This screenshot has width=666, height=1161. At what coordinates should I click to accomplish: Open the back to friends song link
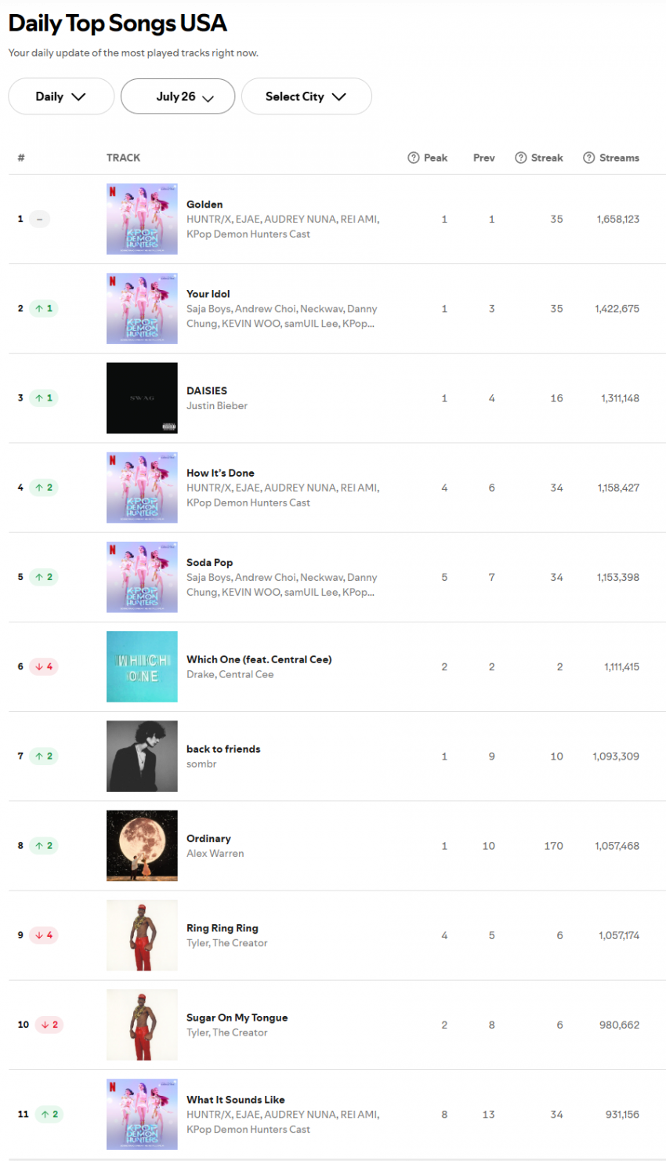[x=223, y=749]
